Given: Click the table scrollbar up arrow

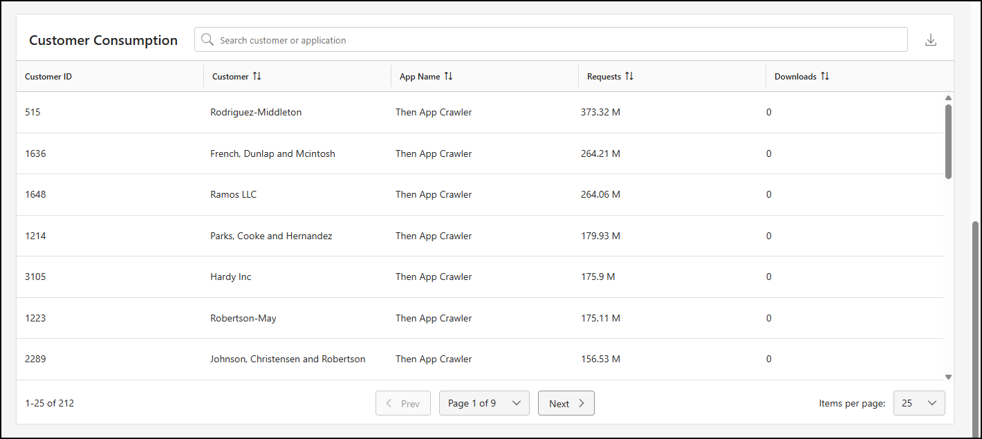Looking at the screenshot, I should (x=949, y=98).
